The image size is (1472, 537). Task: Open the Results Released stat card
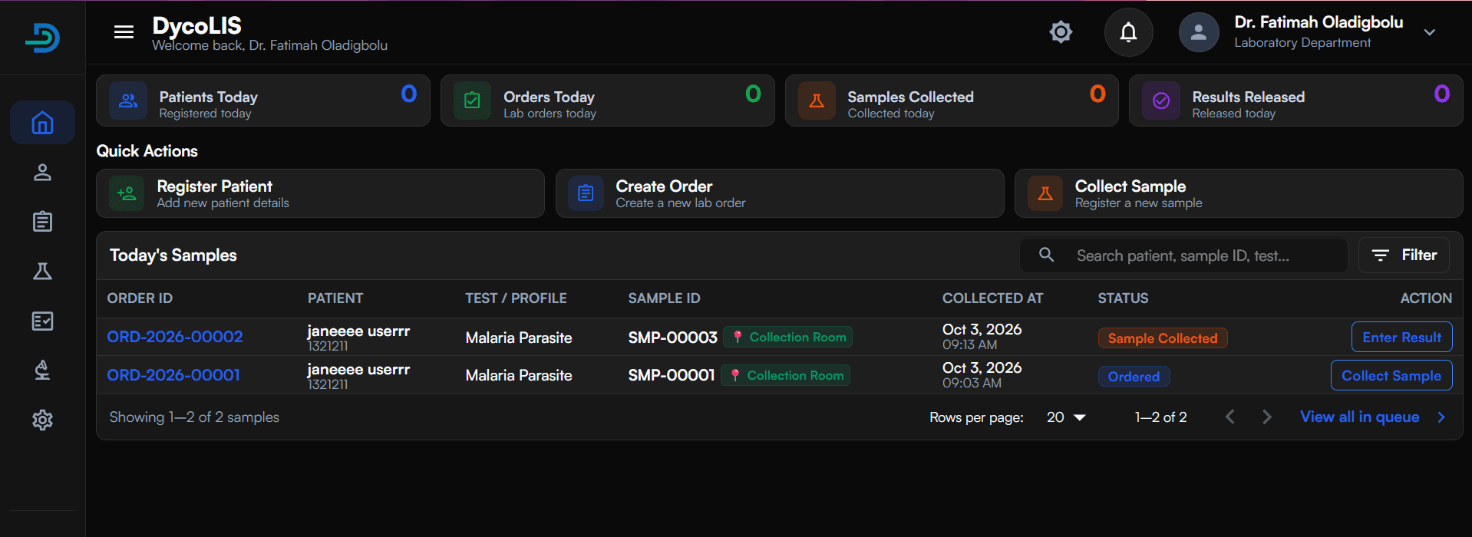coord(1296,100)
